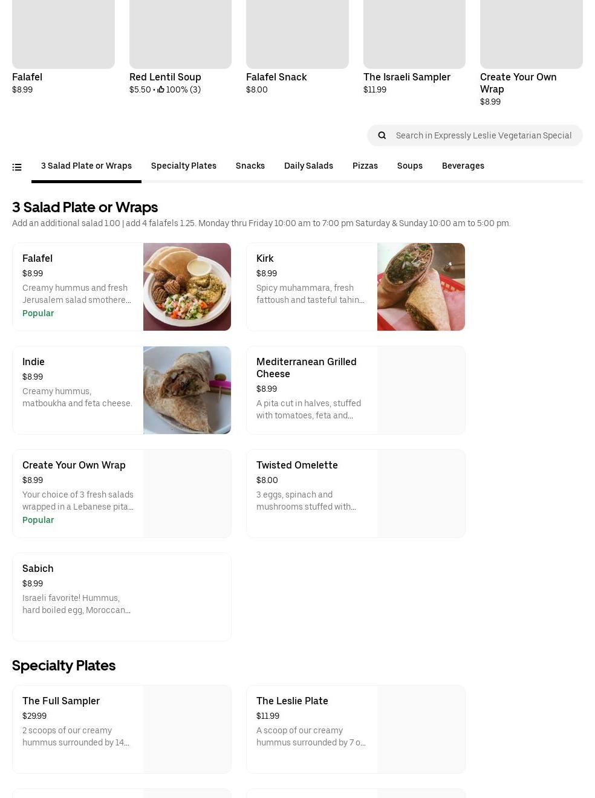
Task: Open the Falafel plate photo
Action: [187, 287]
